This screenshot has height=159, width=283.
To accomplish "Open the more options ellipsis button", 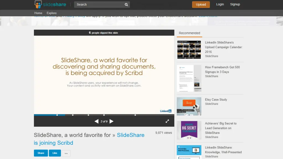I will tap(66, 153).
